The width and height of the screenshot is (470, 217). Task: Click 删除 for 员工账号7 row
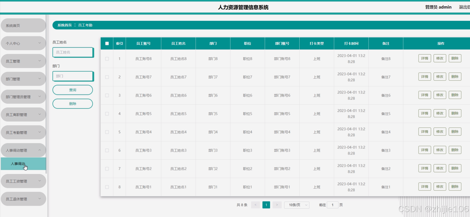click(x=455, y=76)
